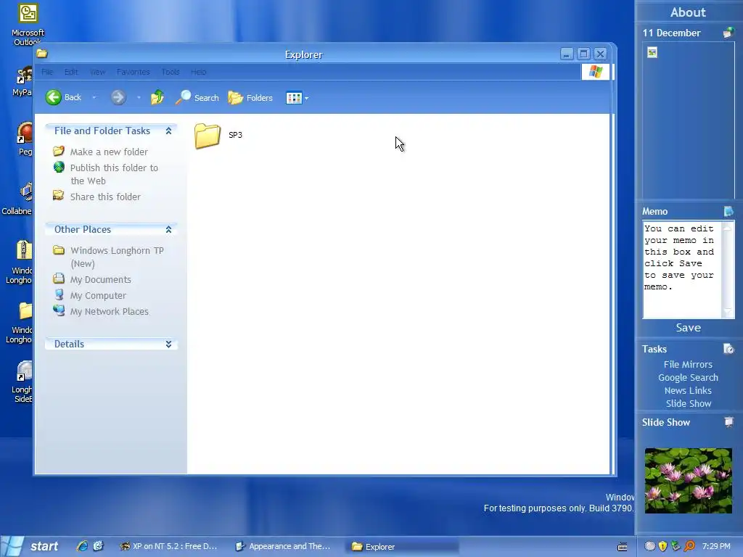Open the start menu
This screenshot has height=557, width=743.
click(32, 547)
